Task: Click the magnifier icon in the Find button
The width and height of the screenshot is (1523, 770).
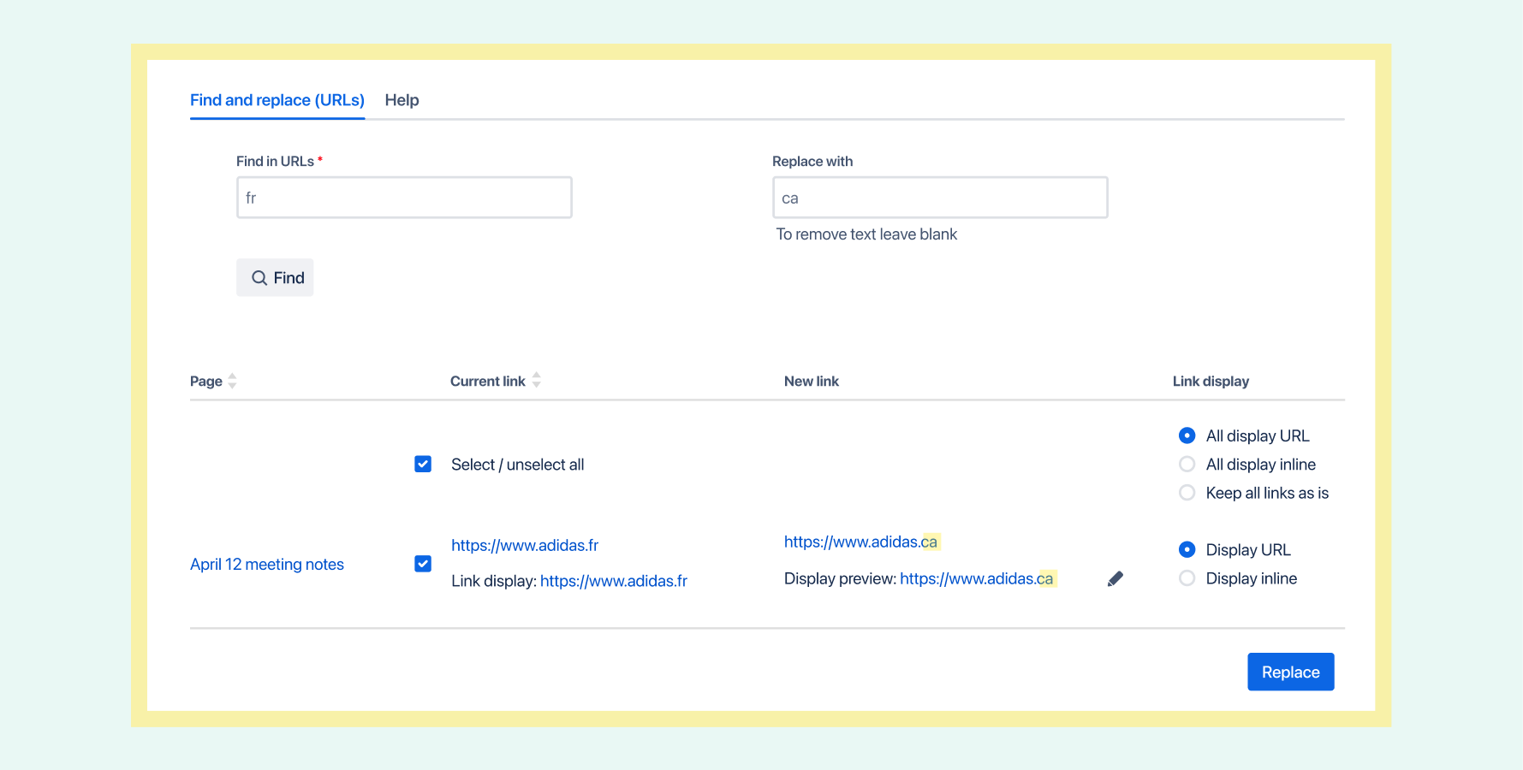Action: click(259, 277)
